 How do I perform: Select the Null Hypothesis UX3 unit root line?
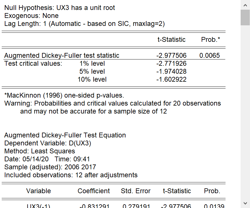(60, 8)
